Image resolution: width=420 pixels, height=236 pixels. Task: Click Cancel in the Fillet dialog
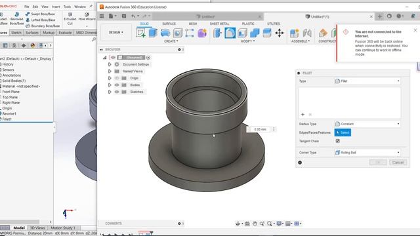tap(398, 163)
